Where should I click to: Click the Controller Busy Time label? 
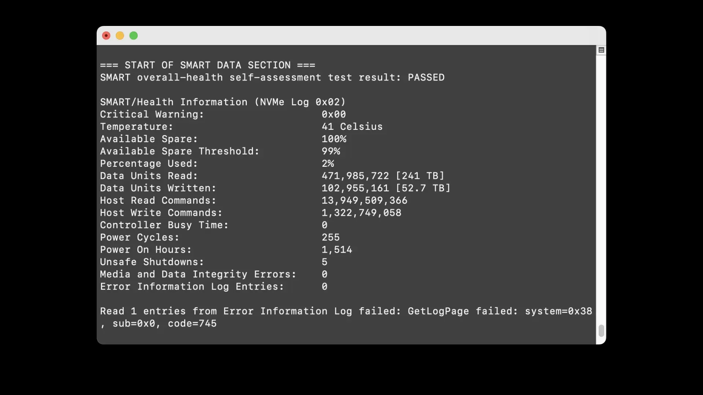pyautogui.click(x=164, y=225)
